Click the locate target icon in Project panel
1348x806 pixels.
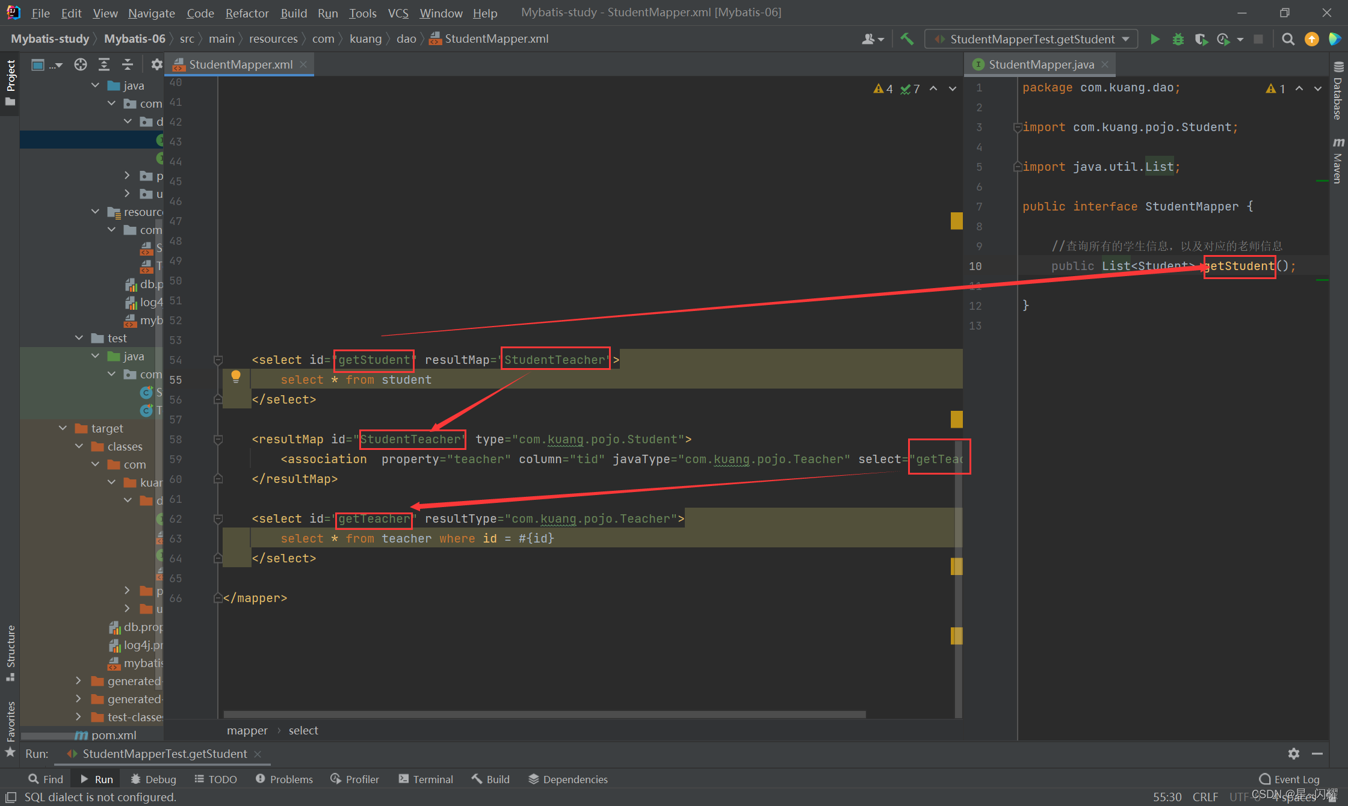81,64
